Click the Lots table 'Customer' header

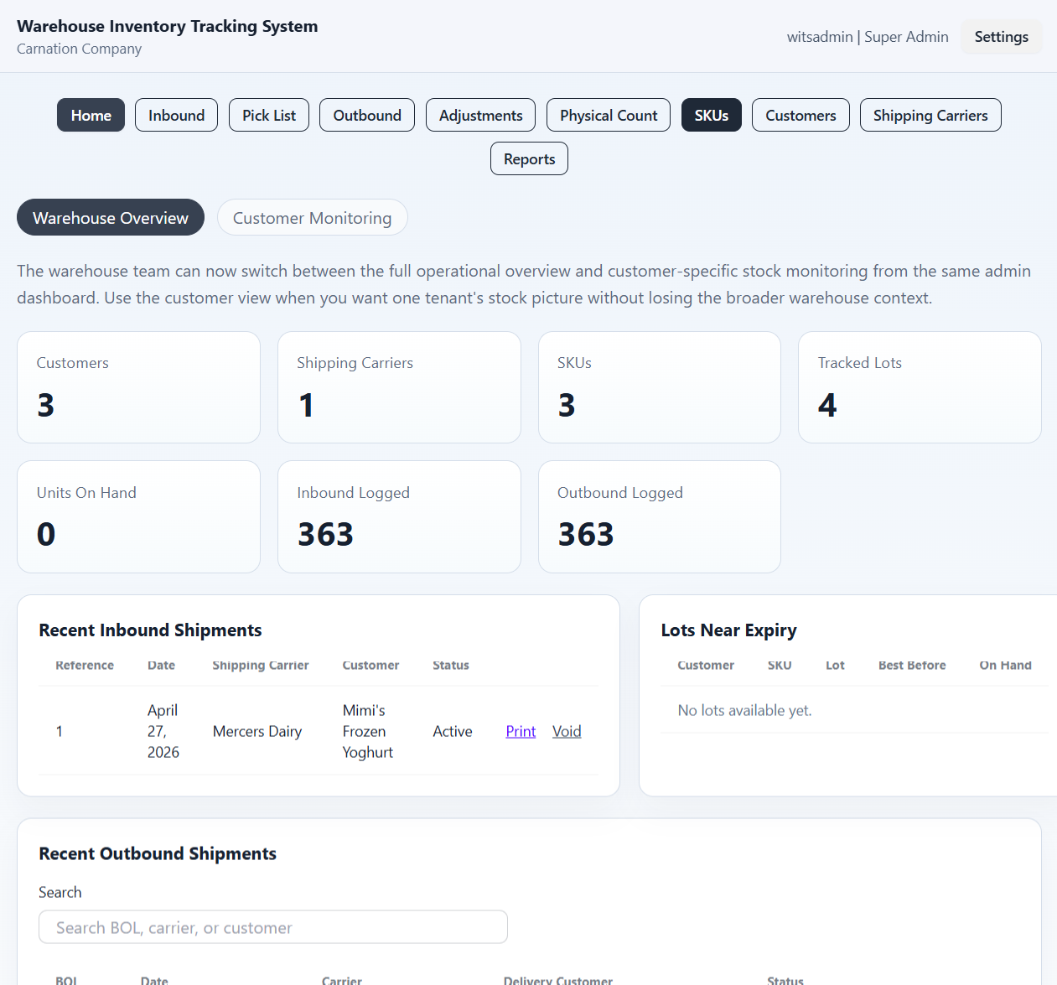[706, 665]
